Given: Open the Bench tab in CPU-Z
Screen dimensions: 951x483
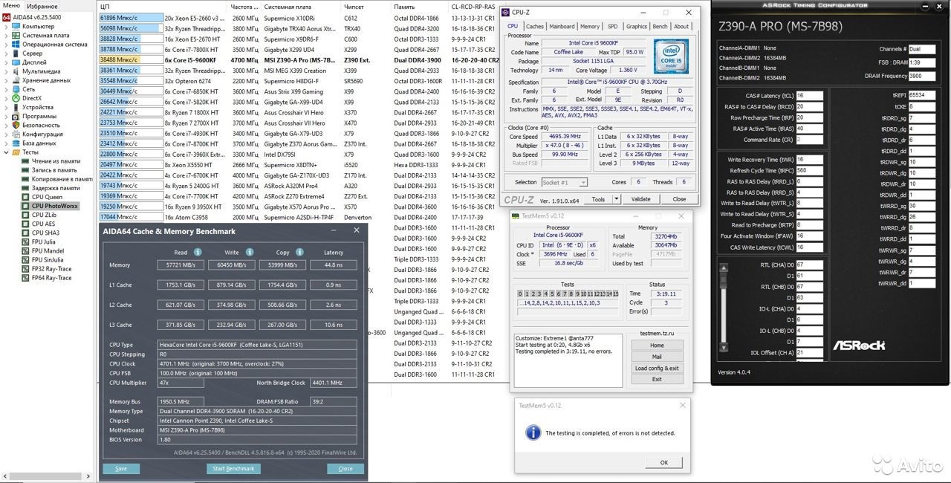Looking at the screenshot, I should click(x=660, y=26).
